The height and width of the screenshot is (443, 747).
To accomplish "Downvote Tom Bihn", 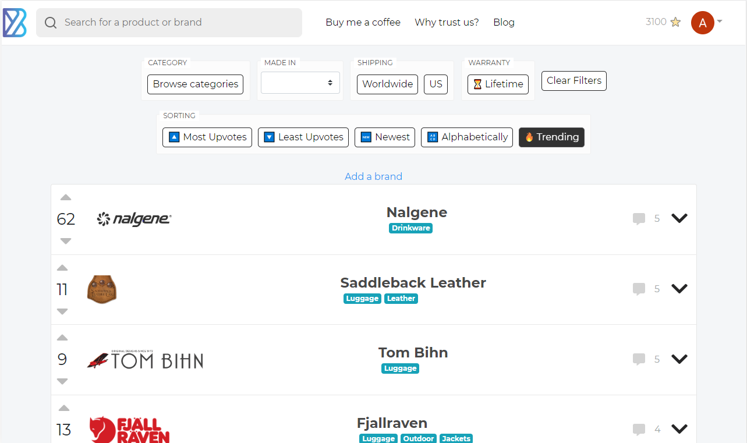I will [62, 381].
